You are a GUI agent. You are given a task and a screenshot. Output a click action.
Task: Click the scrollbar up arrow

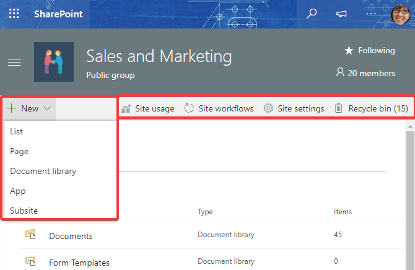pyautogui.click(x=410, y=126)
